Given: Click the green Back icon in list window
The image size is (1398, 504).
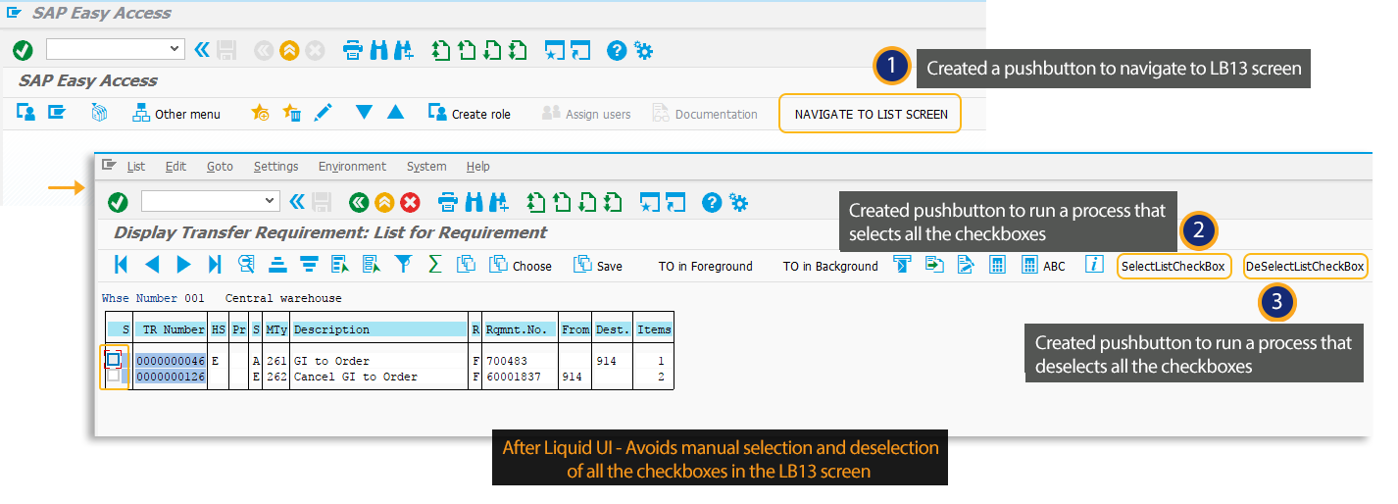Looking at the screenshot, I should click(359, 202).
